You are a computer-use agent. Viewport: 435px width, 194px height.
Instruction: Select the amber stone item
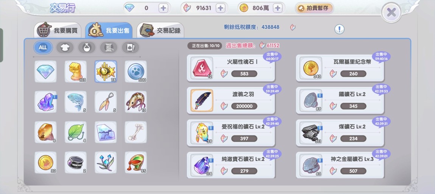(x=45, y=132)
